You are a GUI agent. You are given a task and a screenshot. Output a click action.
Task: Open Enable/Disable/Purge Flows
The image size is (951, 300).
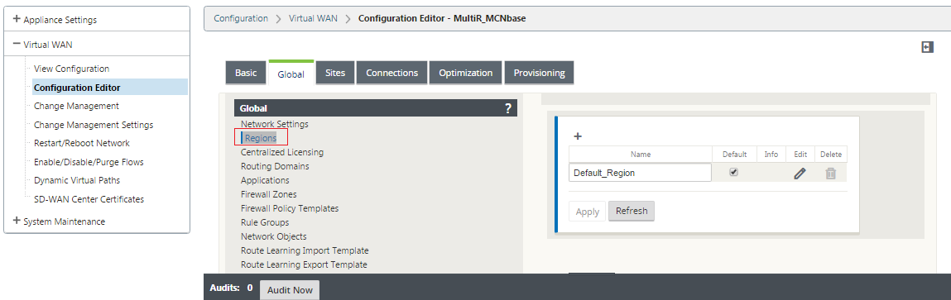[89, 162]
